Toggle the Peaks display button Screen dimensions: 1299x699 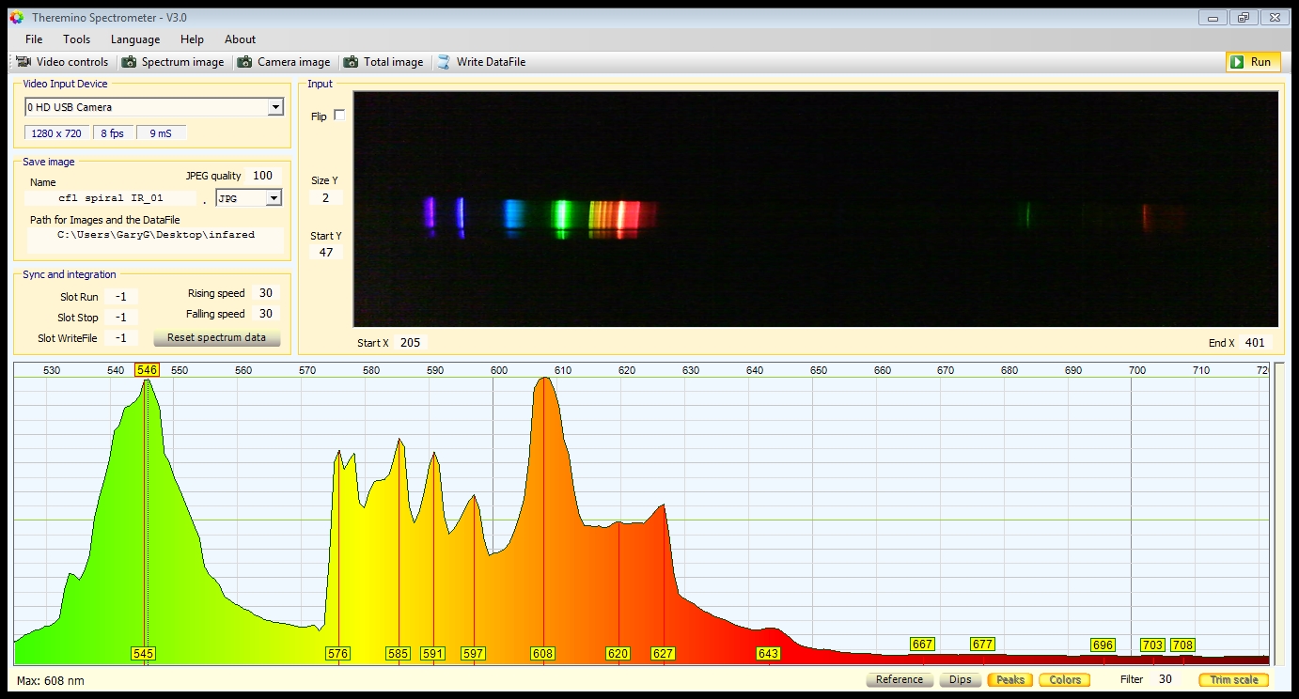pyautogui.click(x=1009, y=679)
